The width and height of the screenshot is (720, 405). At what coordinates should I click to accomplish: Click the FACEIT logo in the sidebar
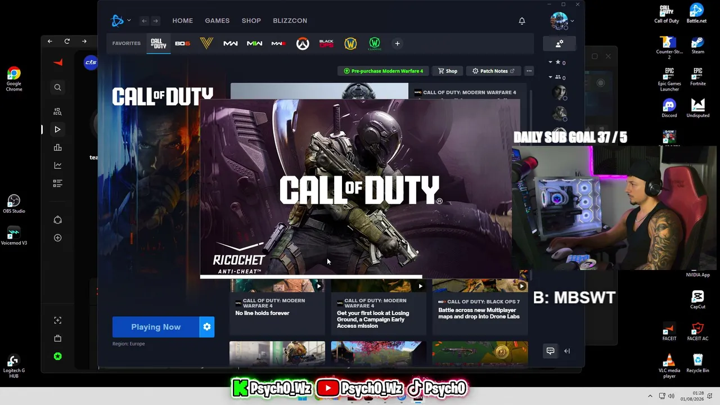(x=57, y=62)
